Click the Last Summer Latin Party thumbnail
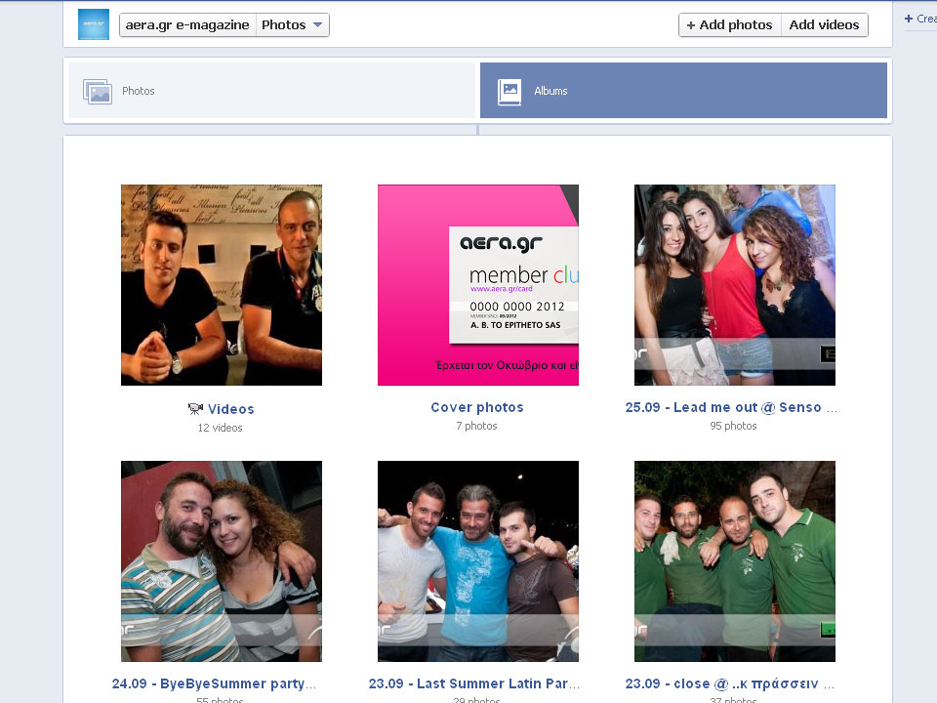 coord(477,560)
